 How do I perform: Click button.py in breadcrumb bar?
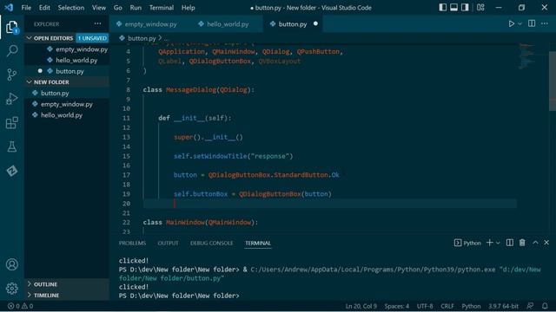coord(142,38)
